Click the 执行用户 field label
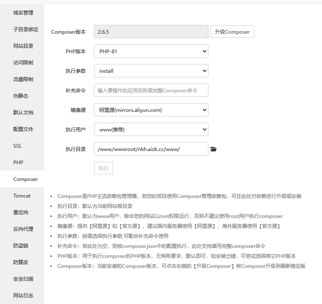Screen dimensions: 322x304 pos(76,129)
